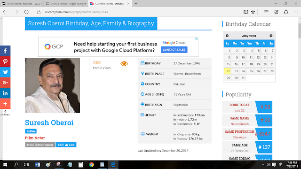Select July 22 in the calendar
The image size is (301, 169).
pyautogui.click(x=228, y=71)
